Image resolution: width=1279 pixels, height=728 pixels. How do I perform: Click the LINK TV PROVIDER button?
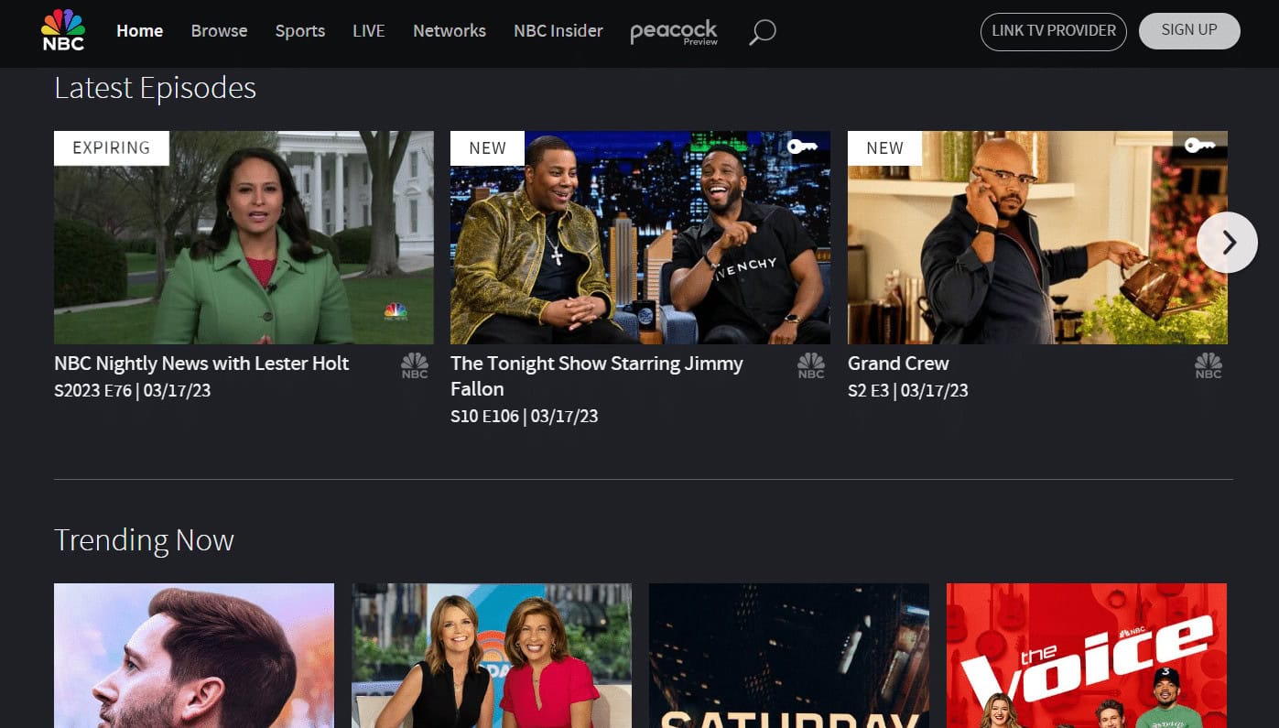(x=1053, y=30)
